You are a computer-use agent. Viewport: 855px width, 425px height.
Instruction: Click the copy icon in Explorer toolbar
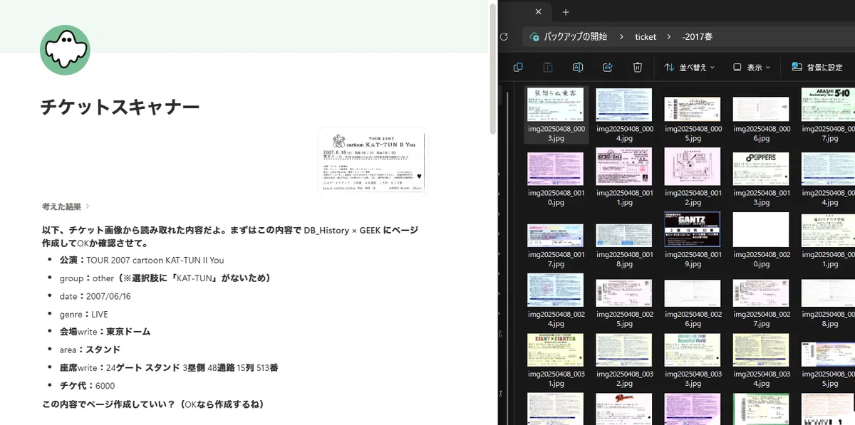518,68
